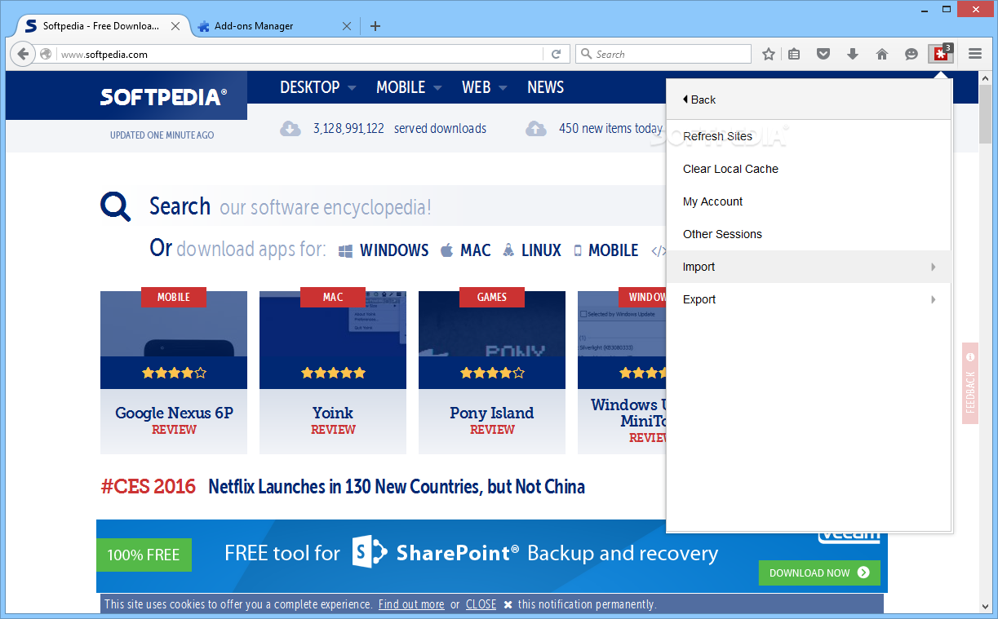Click the red MAC category label
The width and height of the screenshot is (998, 619).
click(x=333, y=297)
